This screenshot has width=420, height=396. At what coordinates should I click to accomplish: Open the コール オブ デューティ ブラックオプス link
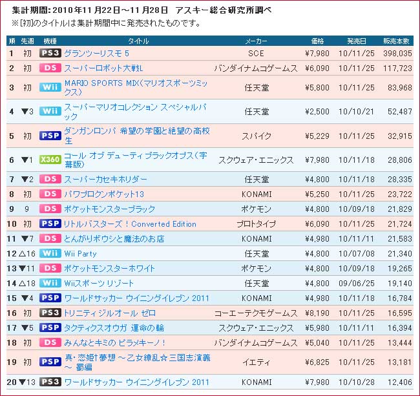(136, 160)
